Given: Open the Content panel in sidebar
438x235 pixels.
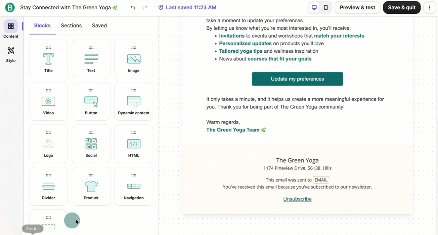Looking at the screenshot, I should (x=11, y=29).
